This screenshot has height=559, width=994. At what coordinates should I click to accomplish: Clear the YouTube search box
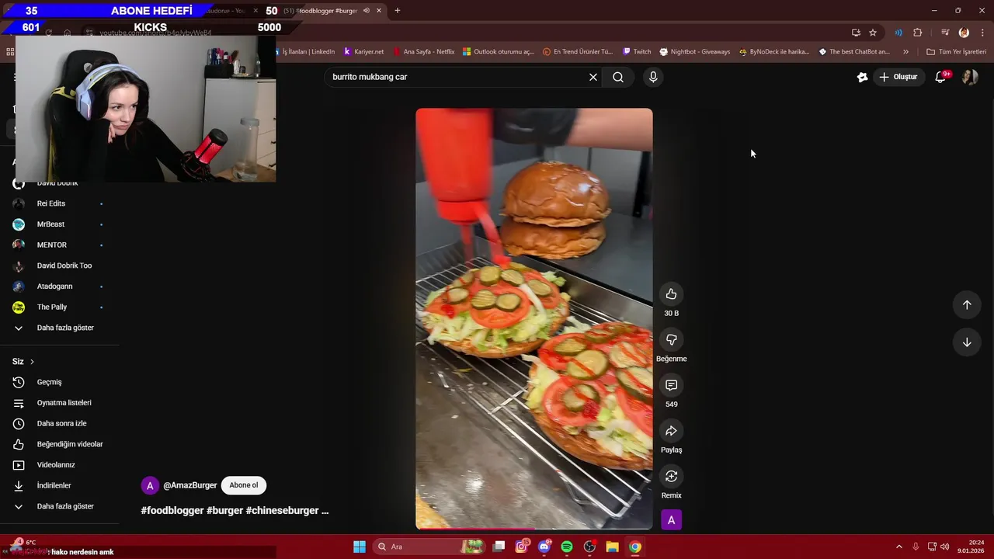pos(593,77)
